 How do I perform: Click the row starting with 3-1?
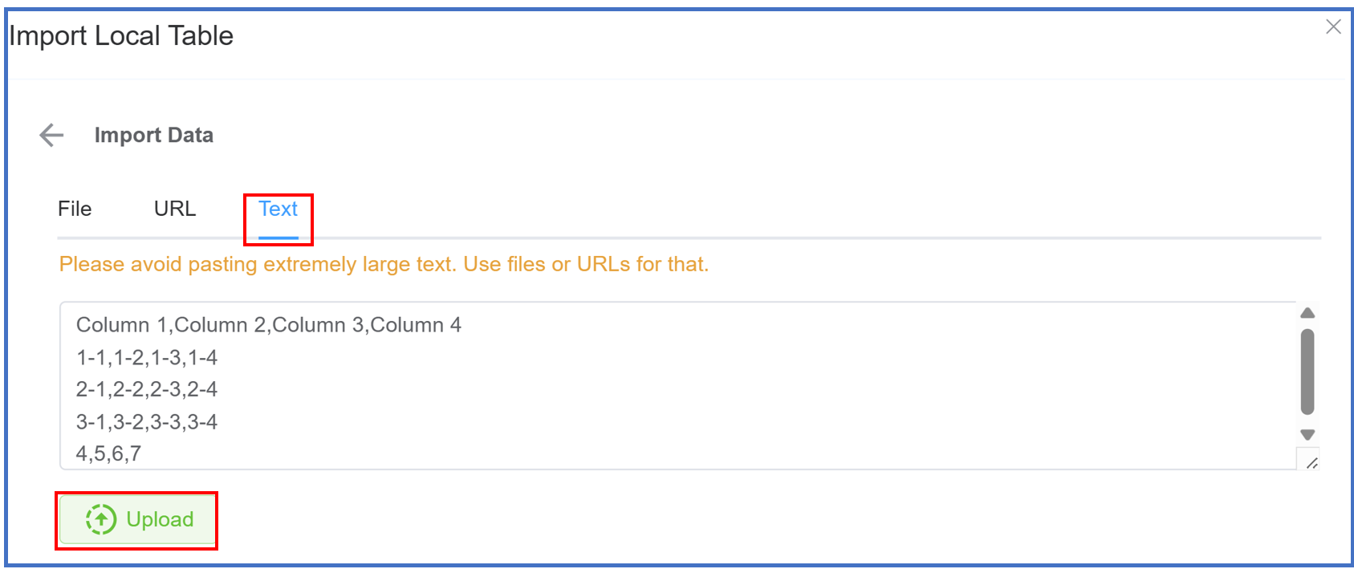[x=146, y=421]
